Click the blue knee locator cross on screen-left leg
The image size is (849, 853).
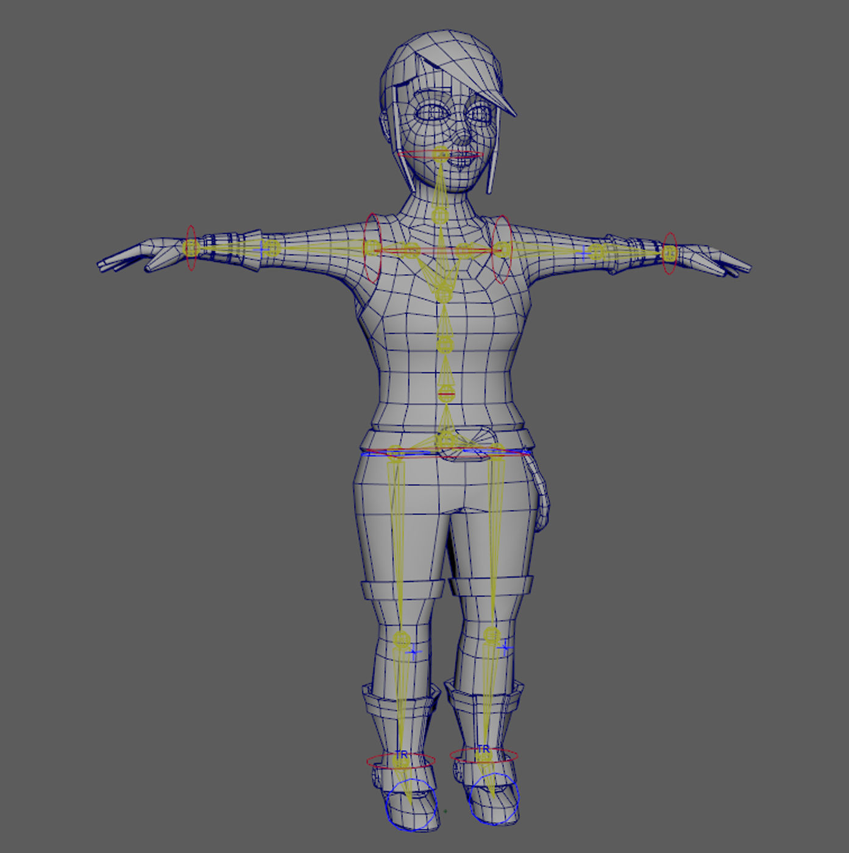[x=414, y=653]
